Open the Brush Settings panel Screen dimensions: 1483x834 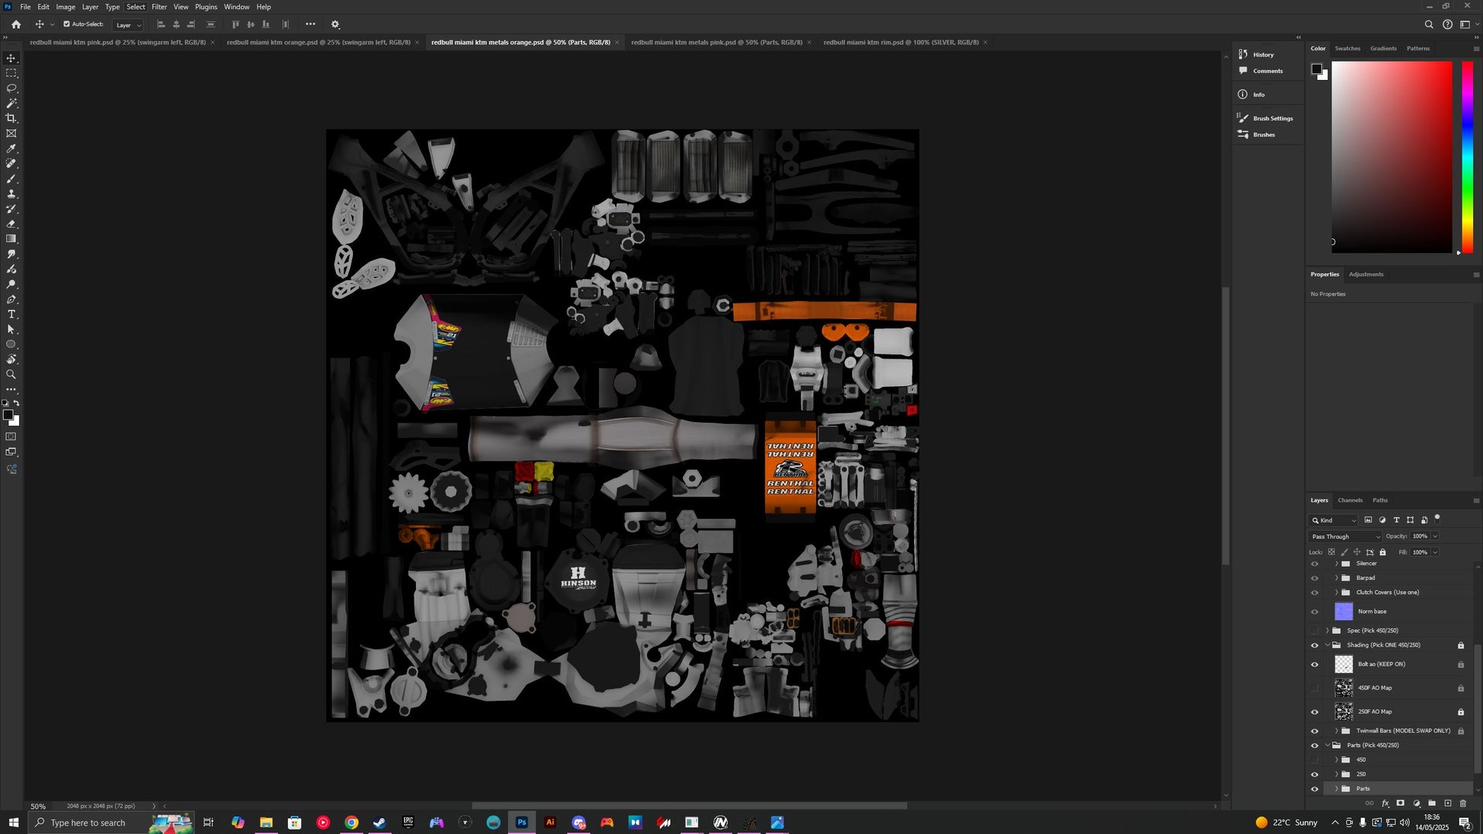(1272, 119)
